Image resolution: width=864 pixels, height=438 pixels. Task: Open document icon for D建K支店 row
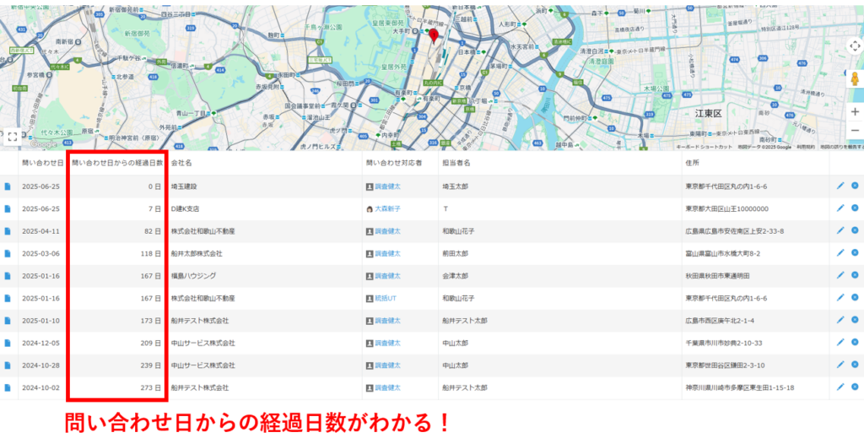(x=8, y=208)
